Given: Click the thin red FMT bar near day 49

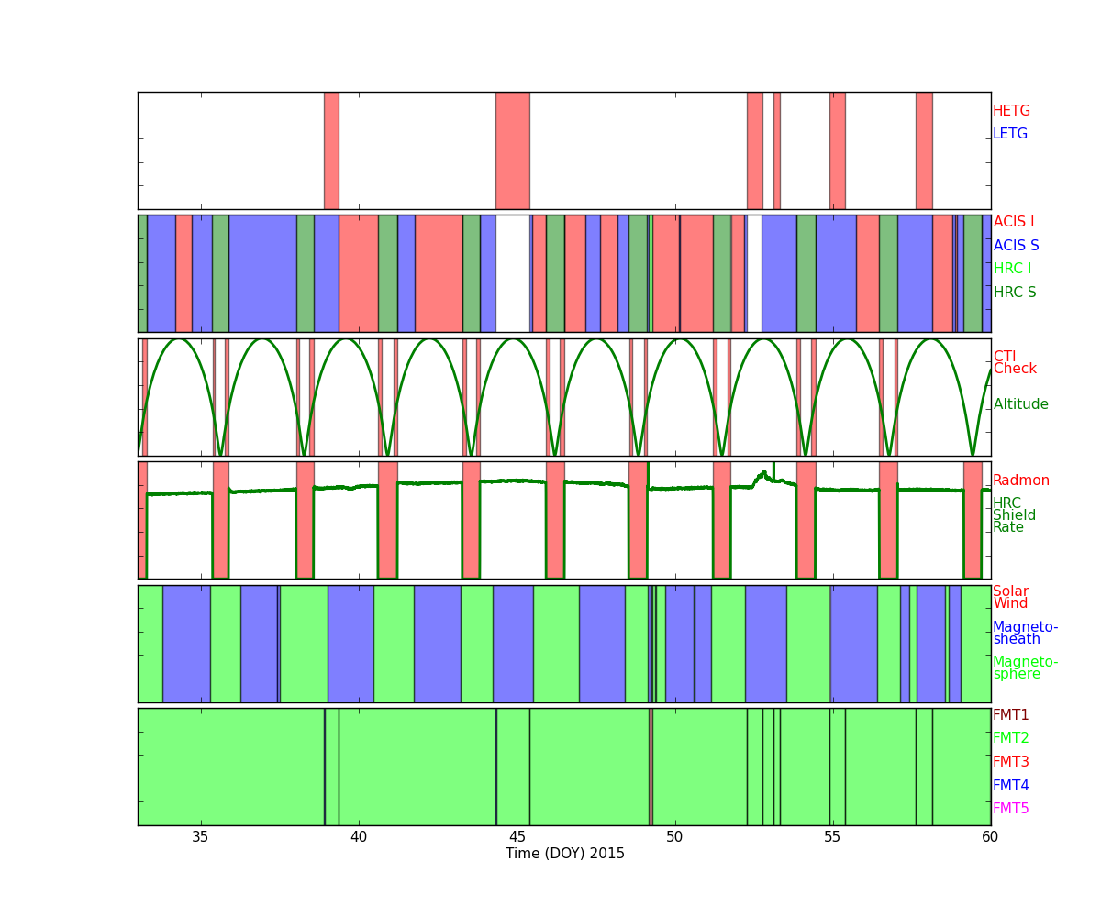Looking at the screenshot, I should pyautogui.click(x=651, y=767).
